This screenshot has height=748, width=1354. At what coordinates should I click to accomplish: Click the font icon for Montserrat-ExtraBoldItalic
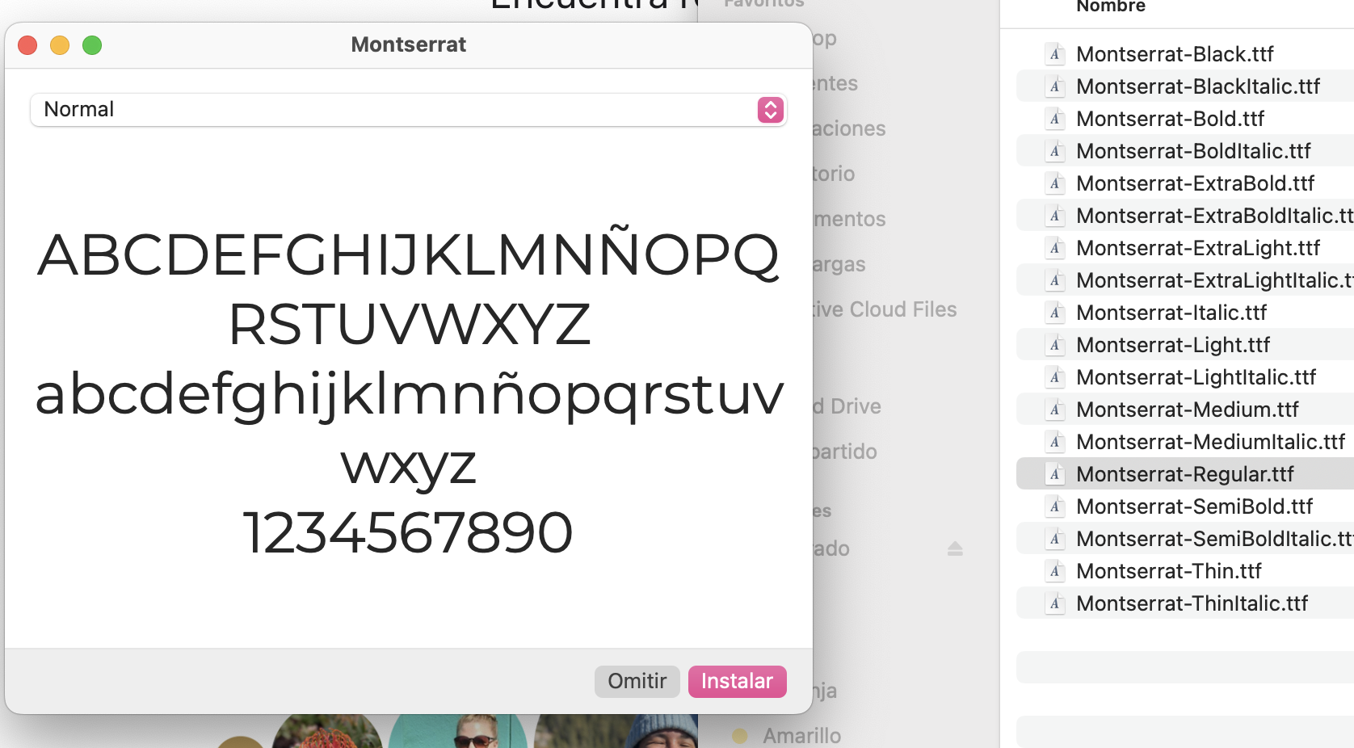point(1054,216)
